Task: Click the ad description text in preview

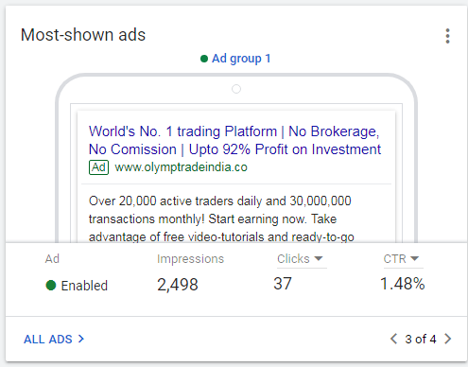Action: [x=221, y=218]
